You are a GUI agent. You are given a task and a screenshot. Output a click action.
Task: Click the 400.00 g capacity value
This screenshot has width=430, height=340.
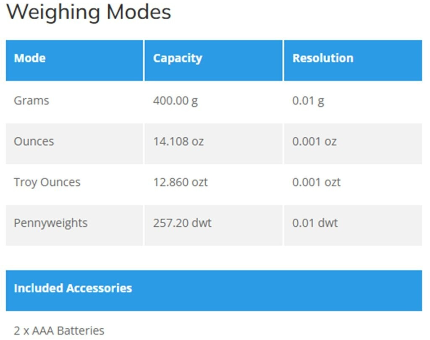click(175, 101)
